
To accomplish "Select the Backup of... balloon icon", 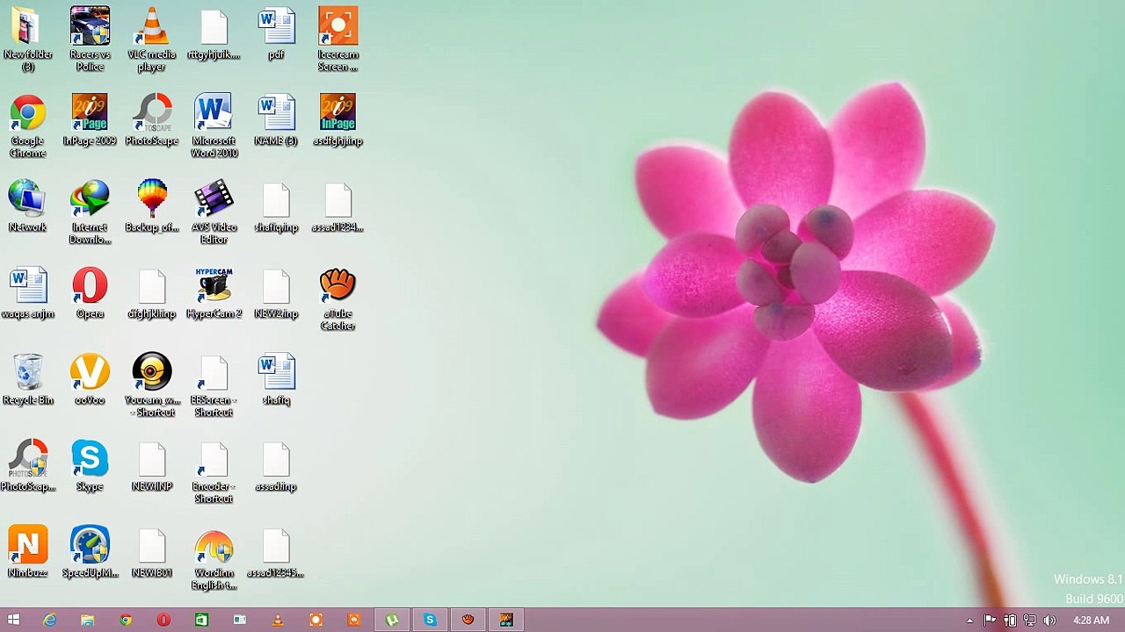I will [152, 206].
